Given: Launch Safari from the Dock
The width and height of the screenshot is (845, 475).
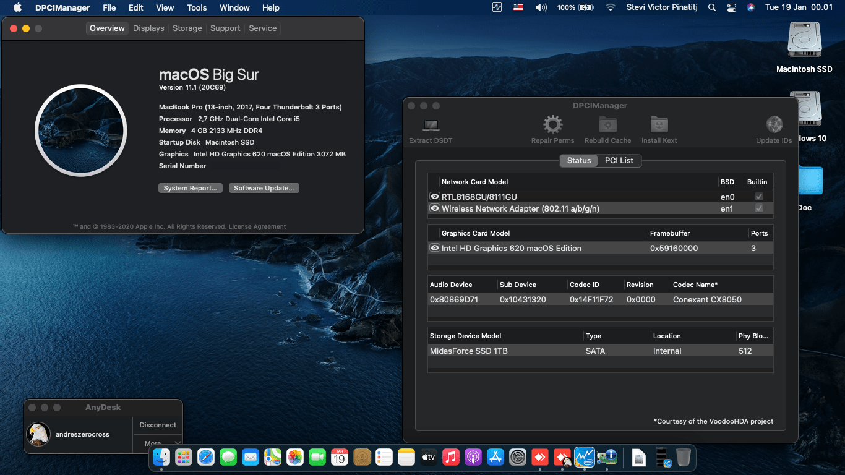Looking at the screenshot, I should point(206,457).
